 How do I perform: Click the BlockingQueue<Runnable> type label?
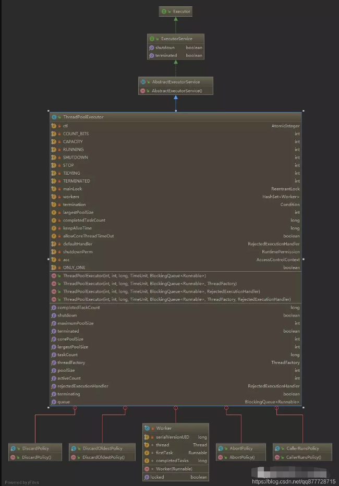pyautogui.click(x=272, y=402)
